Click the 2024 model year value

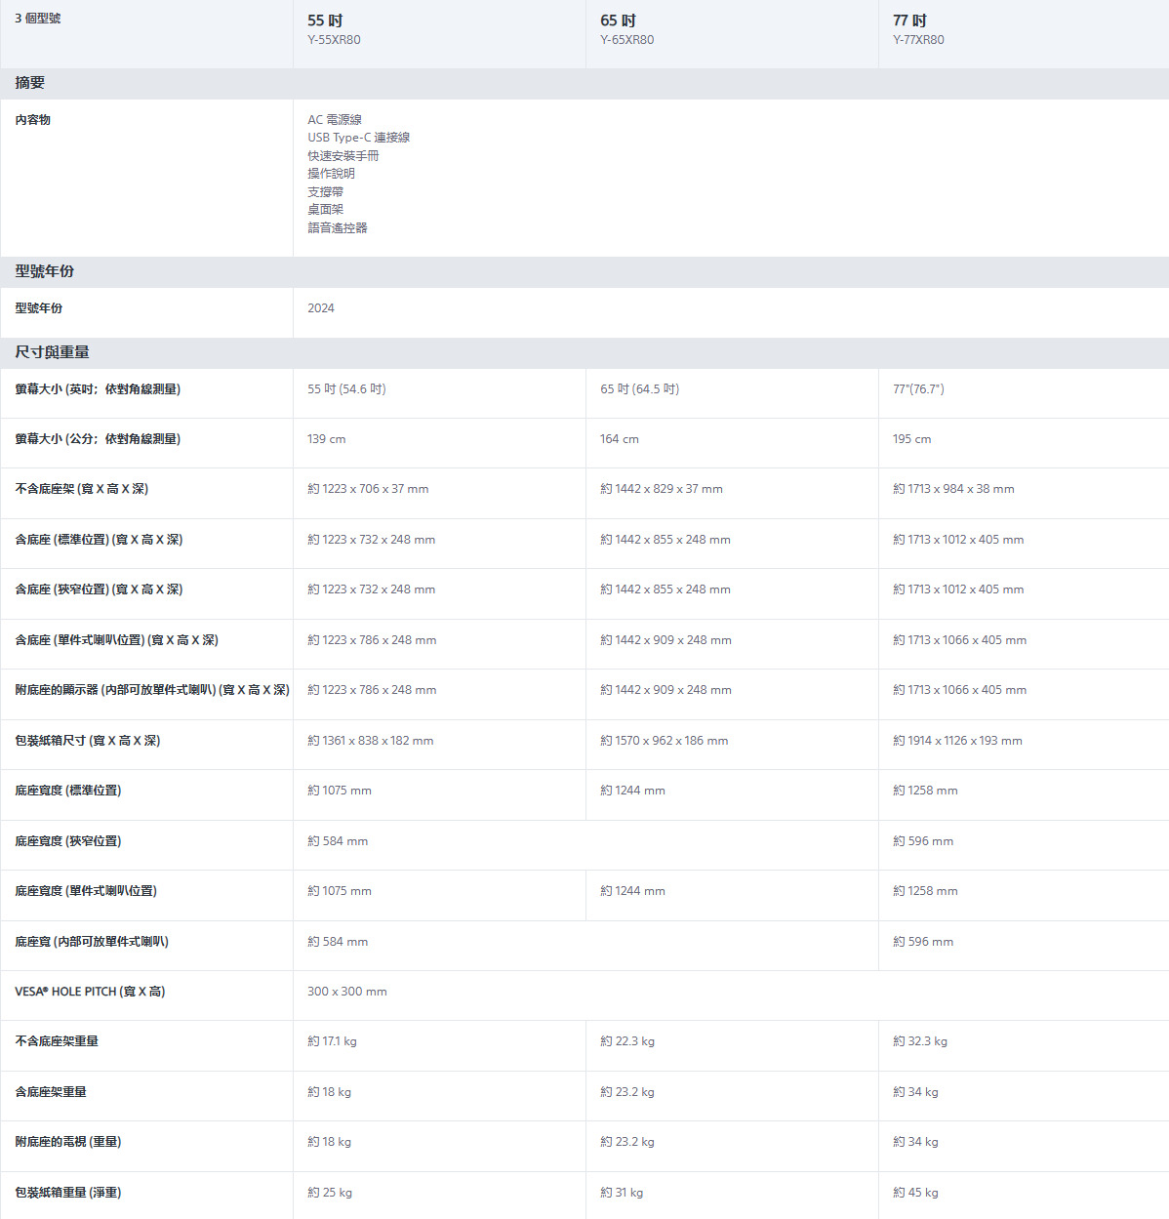coord(321,308)
